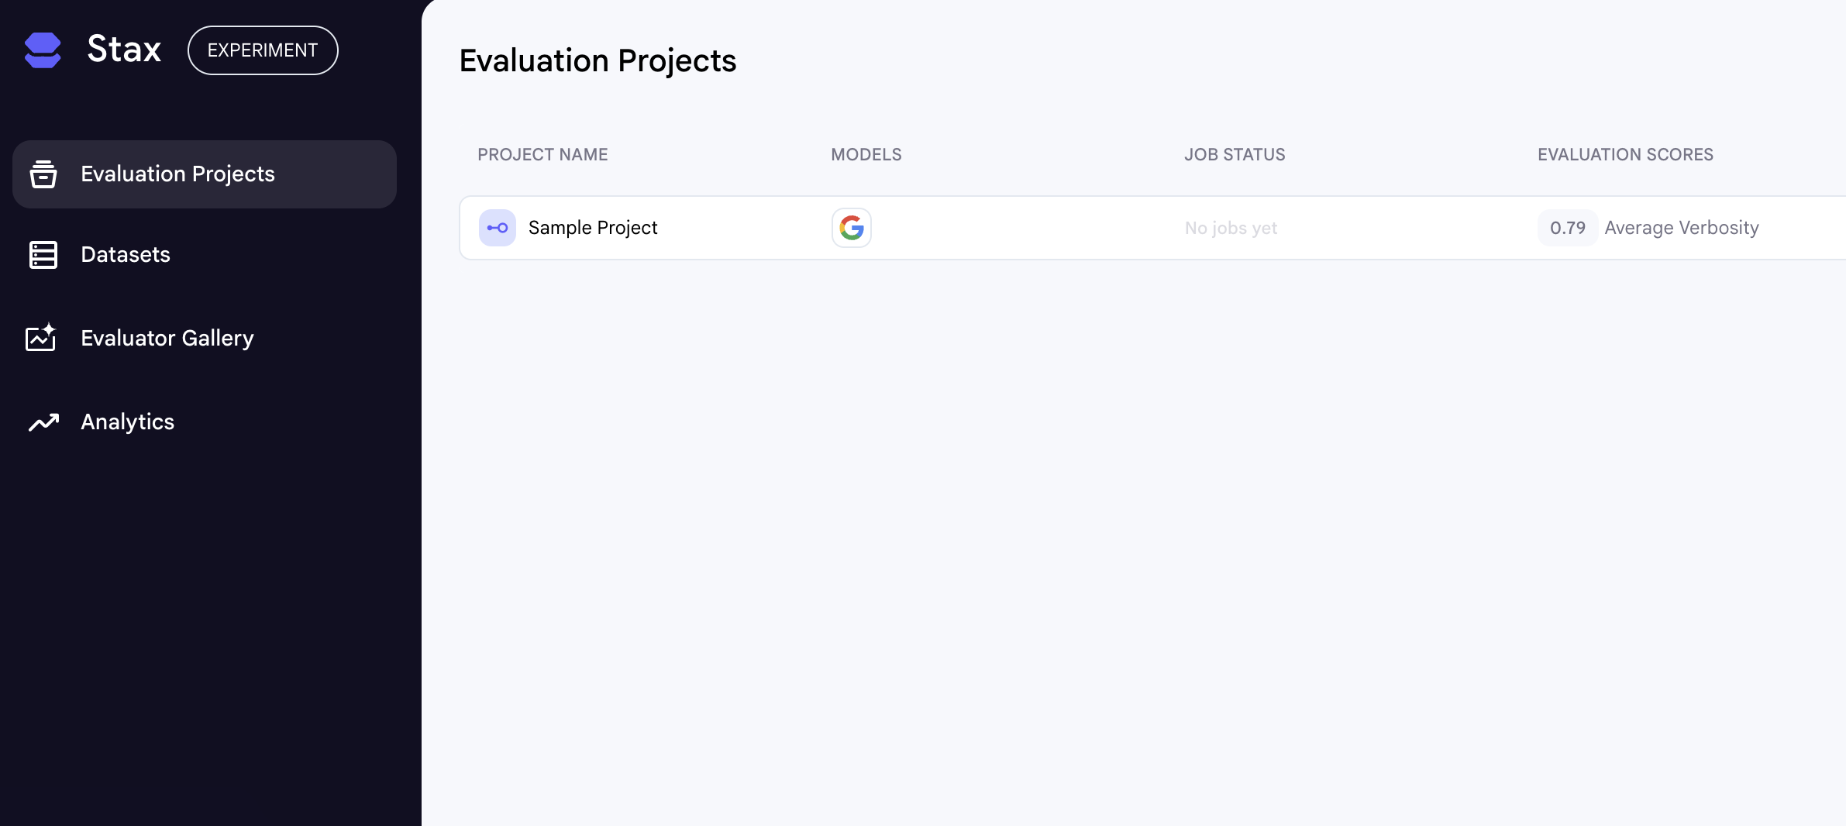The height and width of the screenshot is (826, 1846).
Task: Click the Stax logo icon
Action: point(43,50)
